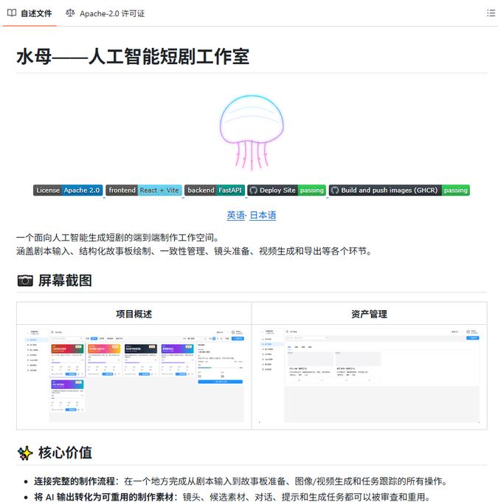
Task: Click the scales icon beside Apache-2.0
Action: (70, 13)
